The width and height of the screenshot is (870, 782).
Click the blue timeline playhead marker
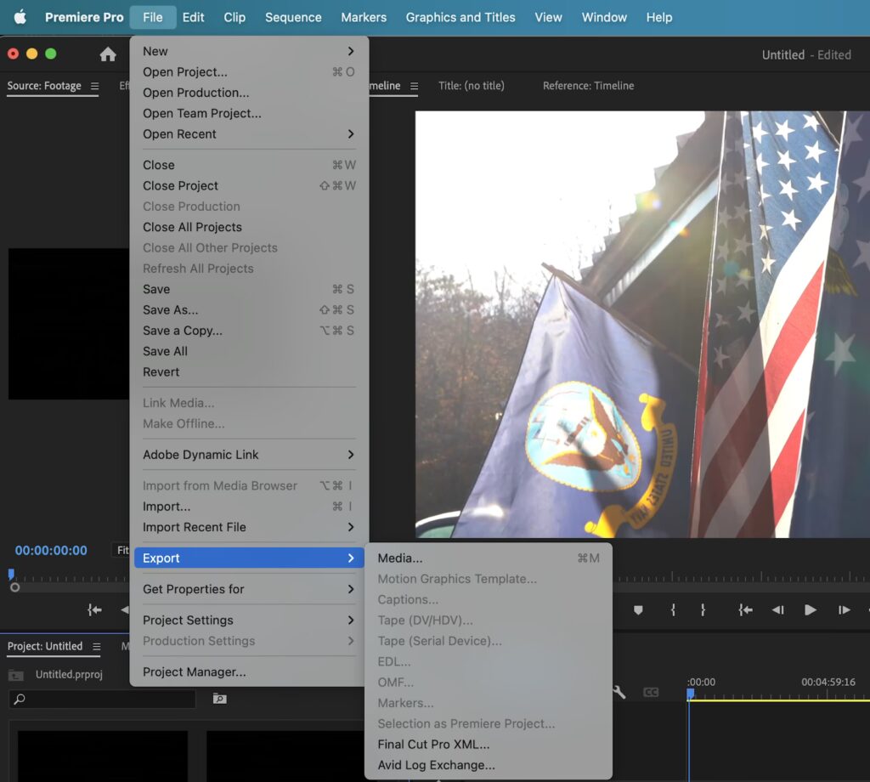coord(691,694)
